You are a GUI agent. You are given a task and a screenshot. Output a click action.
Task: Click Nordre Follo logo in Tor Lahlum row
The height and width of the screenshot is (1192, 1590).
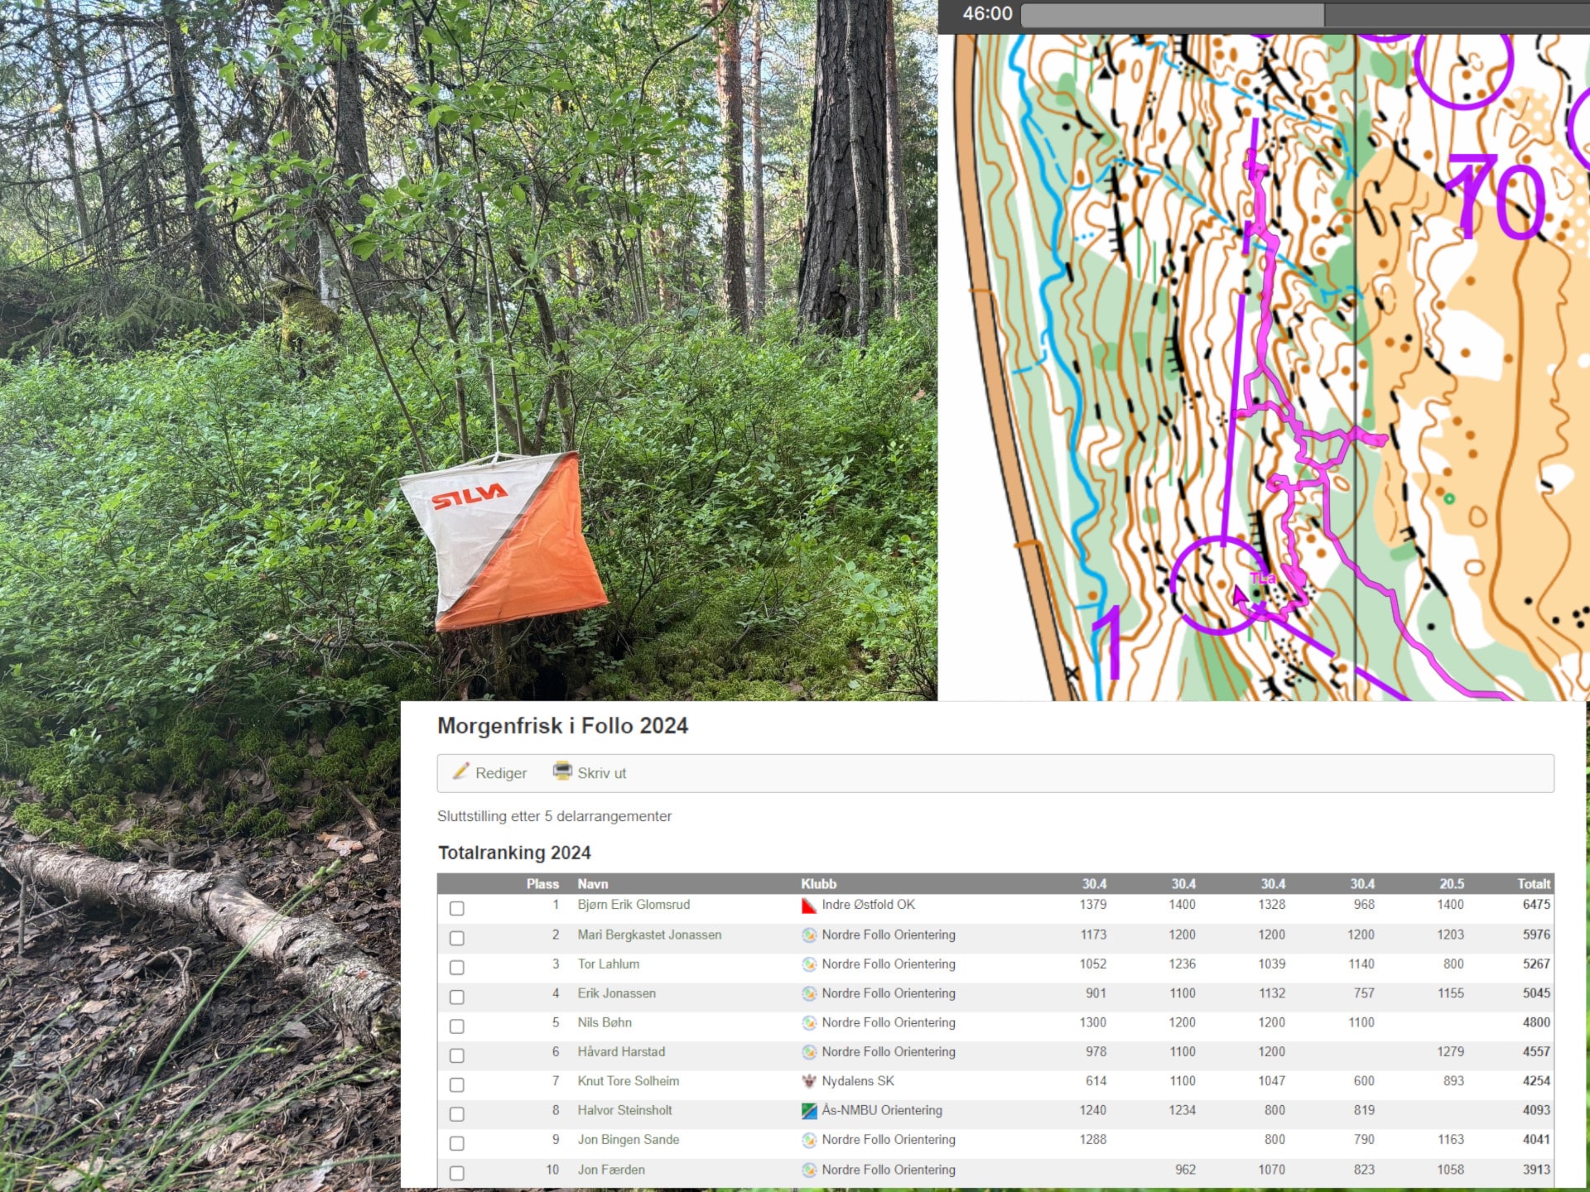click(x=809, y=964)
